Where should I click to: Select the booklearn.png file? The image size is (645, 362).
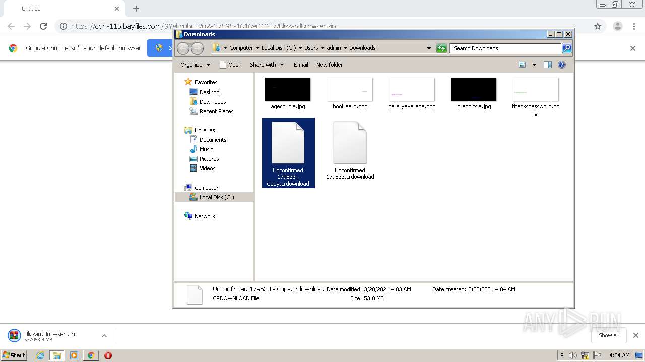click(350, 94)
